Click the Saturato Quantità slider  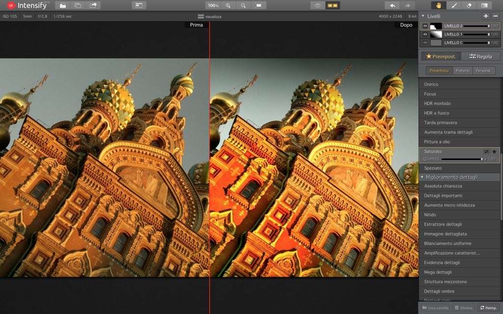tap(461, 159)
